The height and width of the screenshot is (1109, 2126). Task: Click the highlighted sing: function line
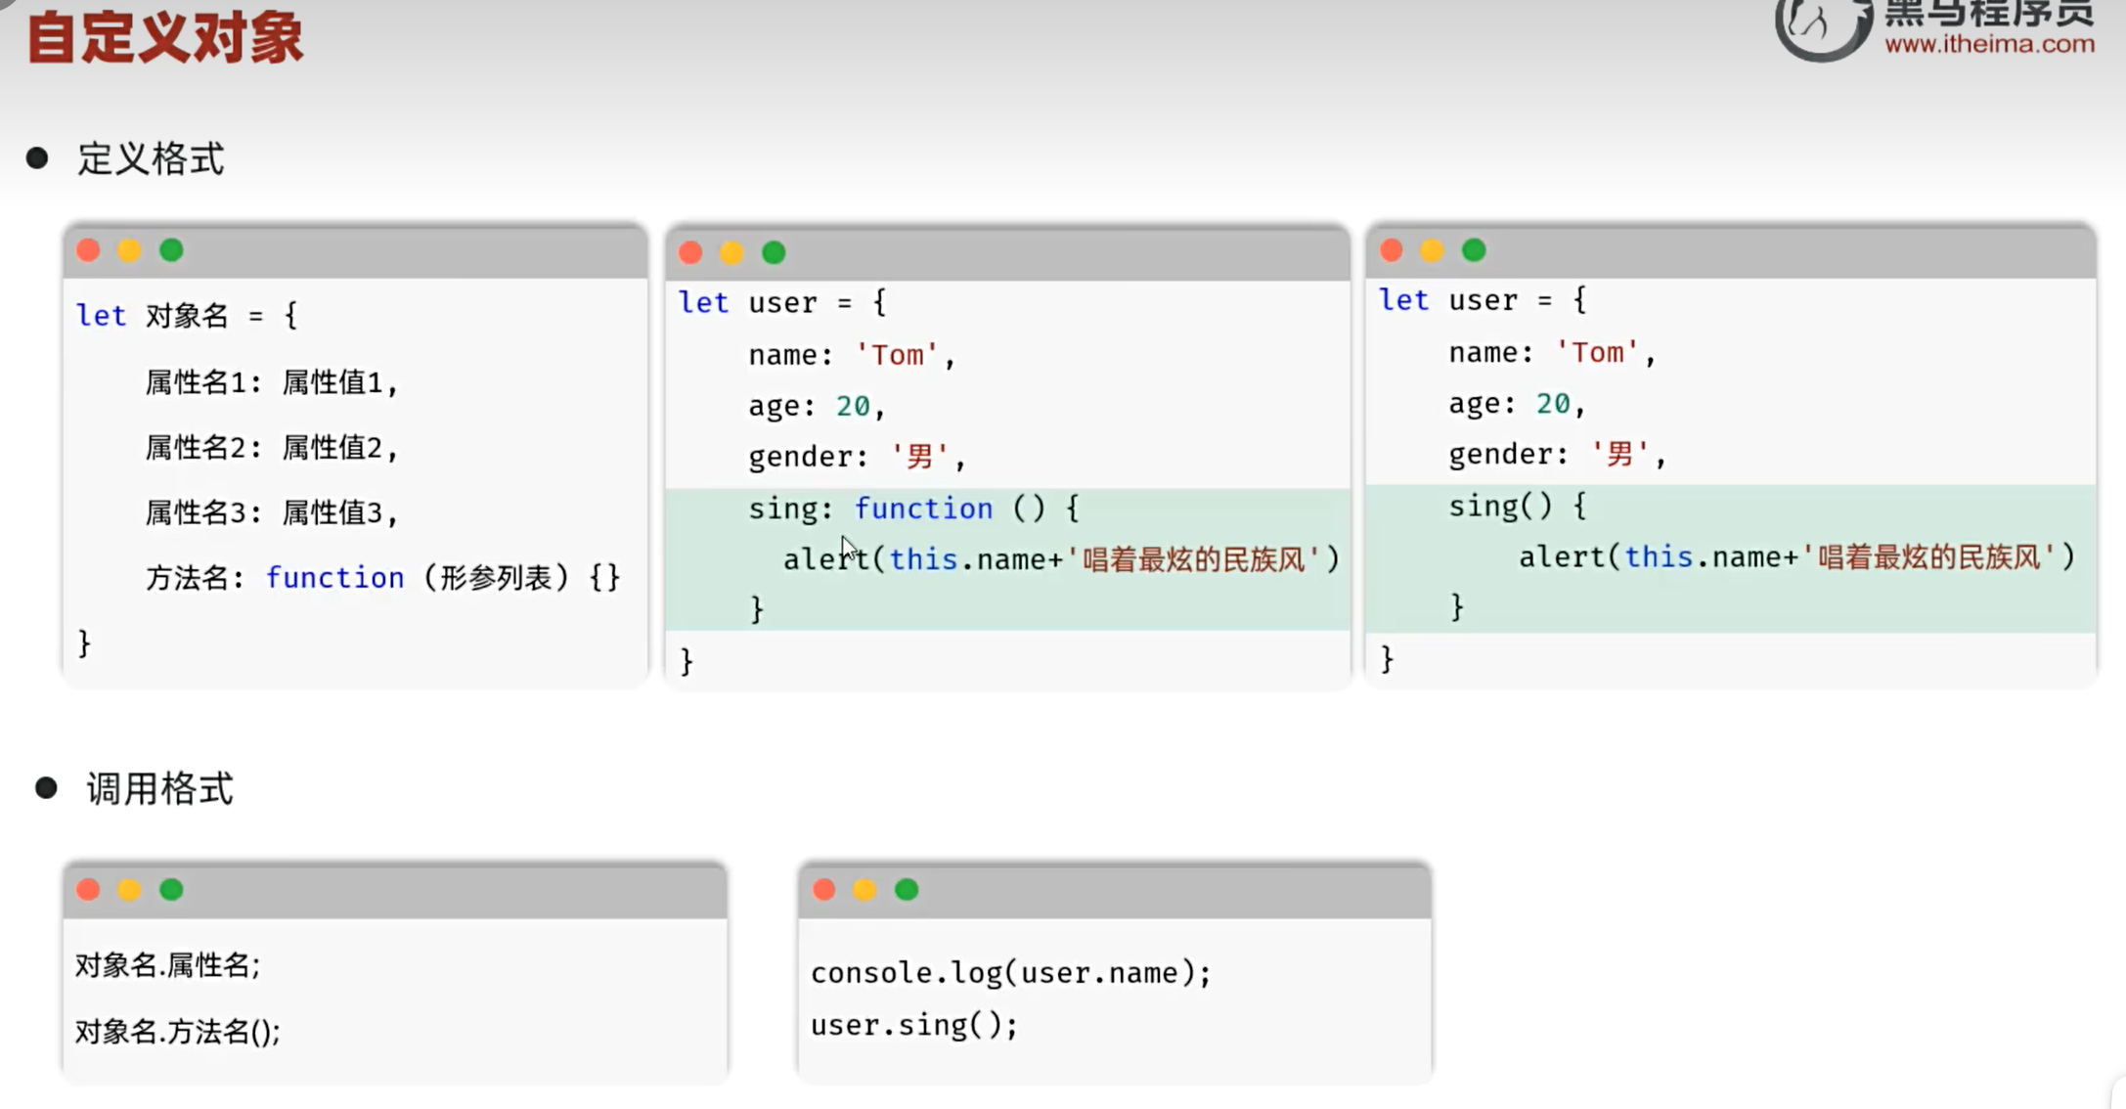tap(913, 509)
